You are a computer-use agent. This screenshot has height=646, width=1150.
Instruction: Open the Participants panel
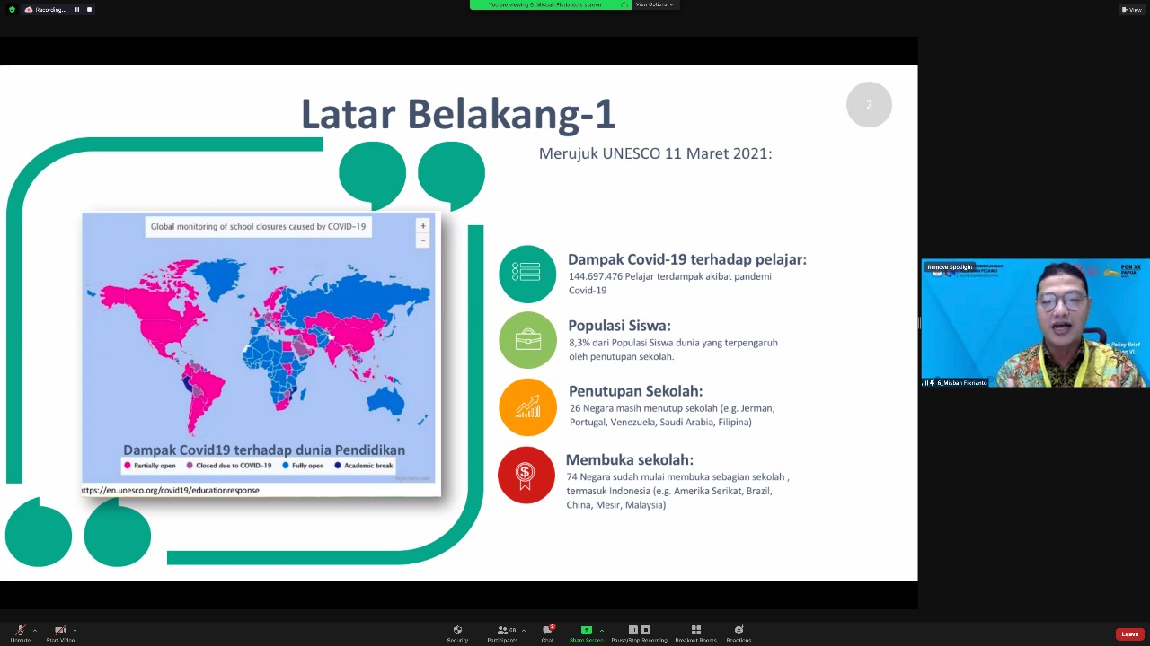coord(502,633)
